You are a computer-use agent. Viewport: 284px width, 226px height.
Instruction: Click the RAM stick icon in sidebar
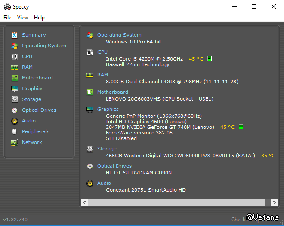pyautogui.click(x=15, y=67)
